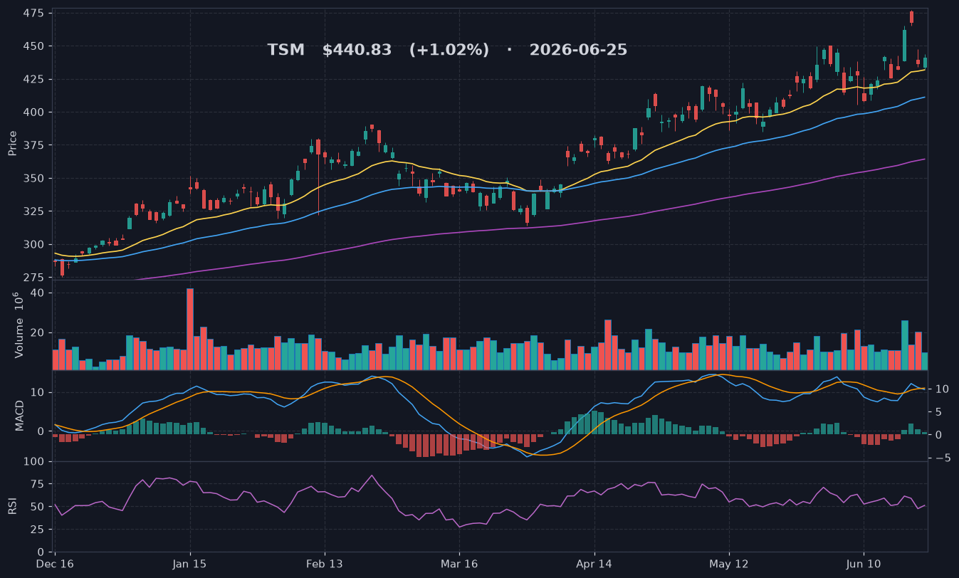
Task: Click the Apr 14 x-axis date label
Action: [x=594, y=564]
